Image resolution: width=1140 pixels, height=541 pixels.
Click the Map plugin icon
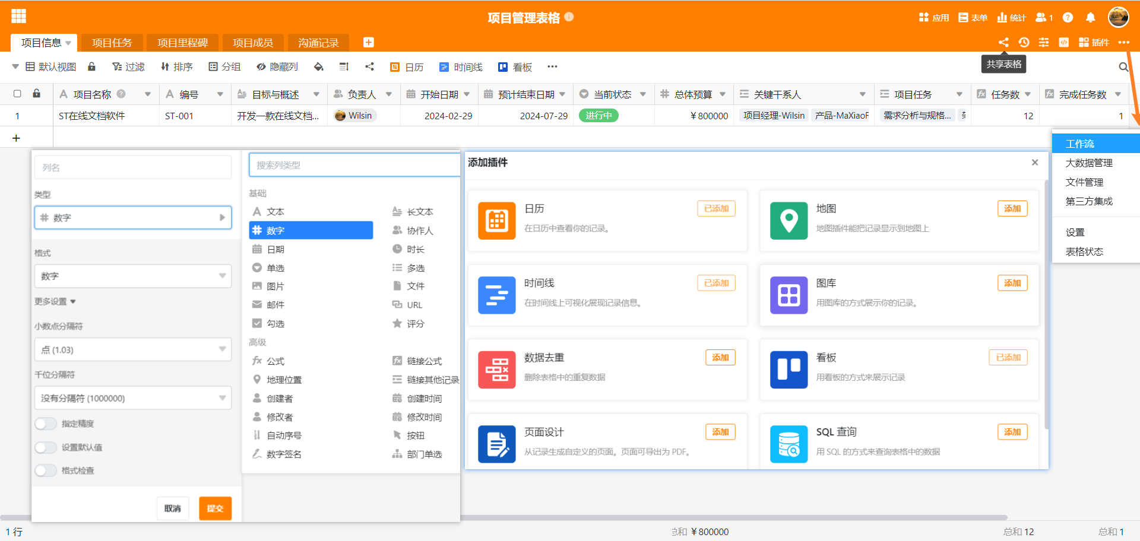coord(788,221)
